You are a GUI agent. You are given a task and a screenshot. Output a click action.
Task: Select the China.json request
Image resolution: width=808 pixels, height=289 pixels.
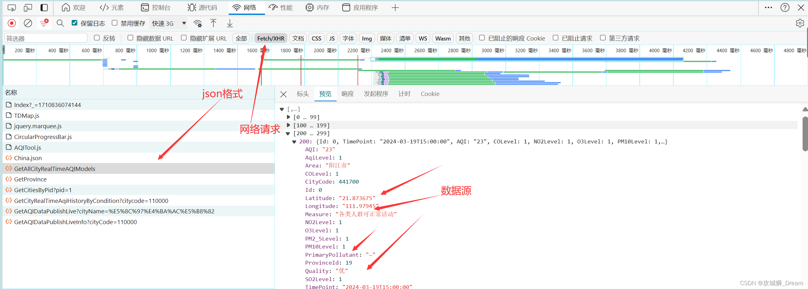(139, 158)
